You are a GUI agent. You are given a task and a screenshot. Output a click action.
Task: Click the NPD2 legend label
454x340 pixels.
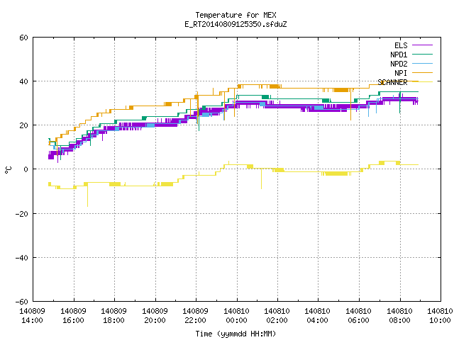[x=399, y=64]
